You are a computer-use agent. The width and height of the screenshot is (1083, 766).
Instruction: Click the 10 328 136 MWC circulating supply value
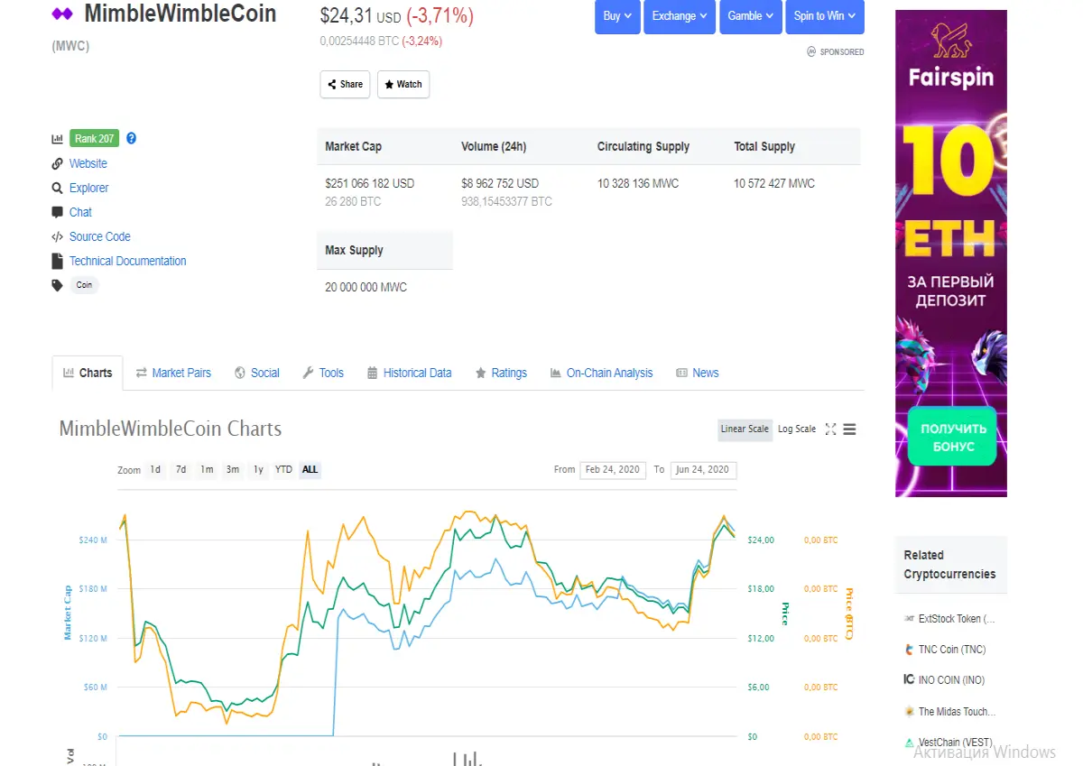638,183
